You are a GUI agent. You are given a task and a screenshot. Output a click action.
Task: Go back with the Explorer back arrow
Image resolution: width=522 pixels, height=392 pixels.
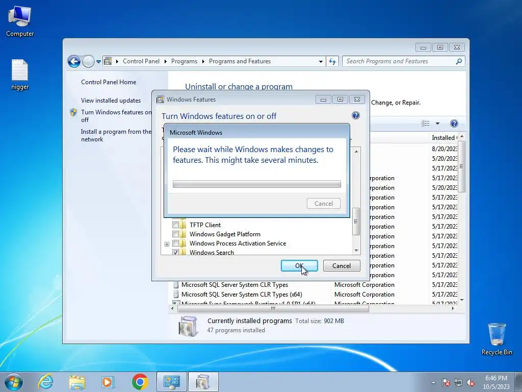pyautogui.click(x=74, y=61)
